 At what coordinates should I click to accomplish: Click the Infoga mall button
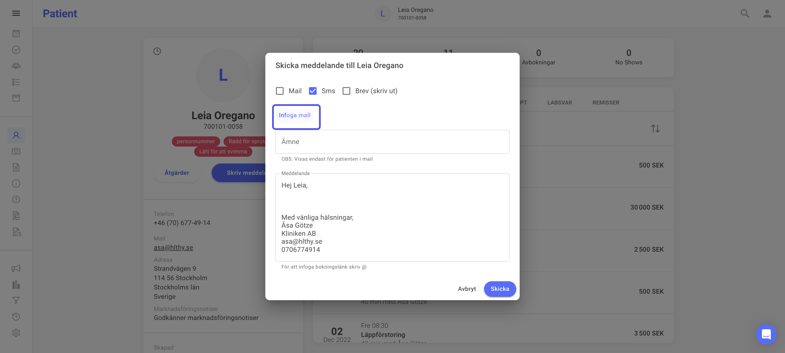pos(295,116)
